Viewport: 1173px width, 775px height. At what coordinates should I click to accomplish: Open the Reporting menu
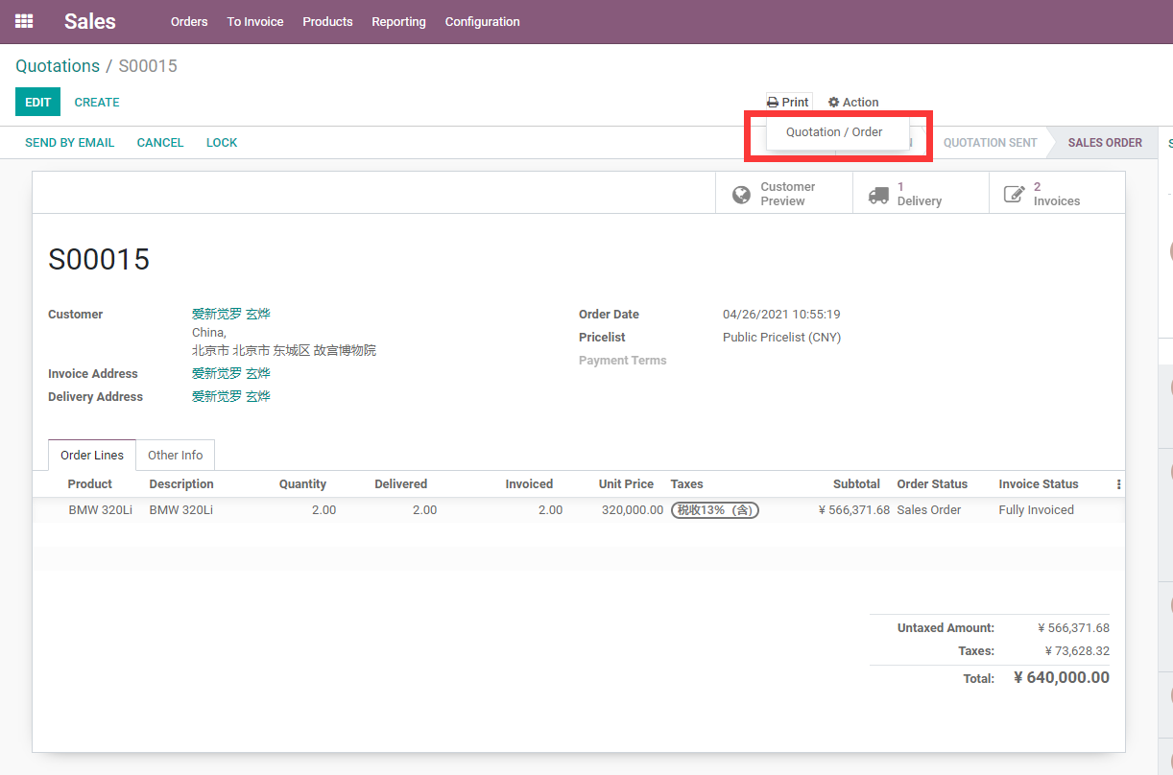[398, 21]
